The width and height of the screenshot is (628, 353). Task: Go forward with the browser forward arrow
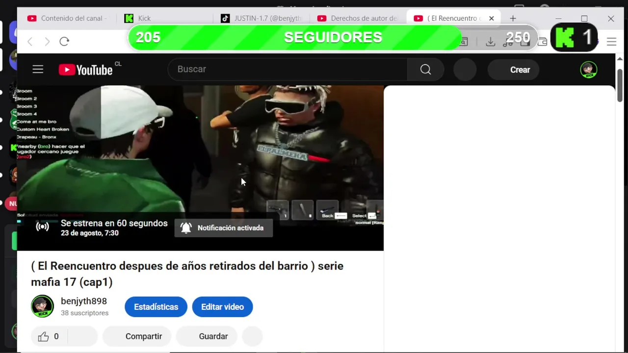coord(47,42)
